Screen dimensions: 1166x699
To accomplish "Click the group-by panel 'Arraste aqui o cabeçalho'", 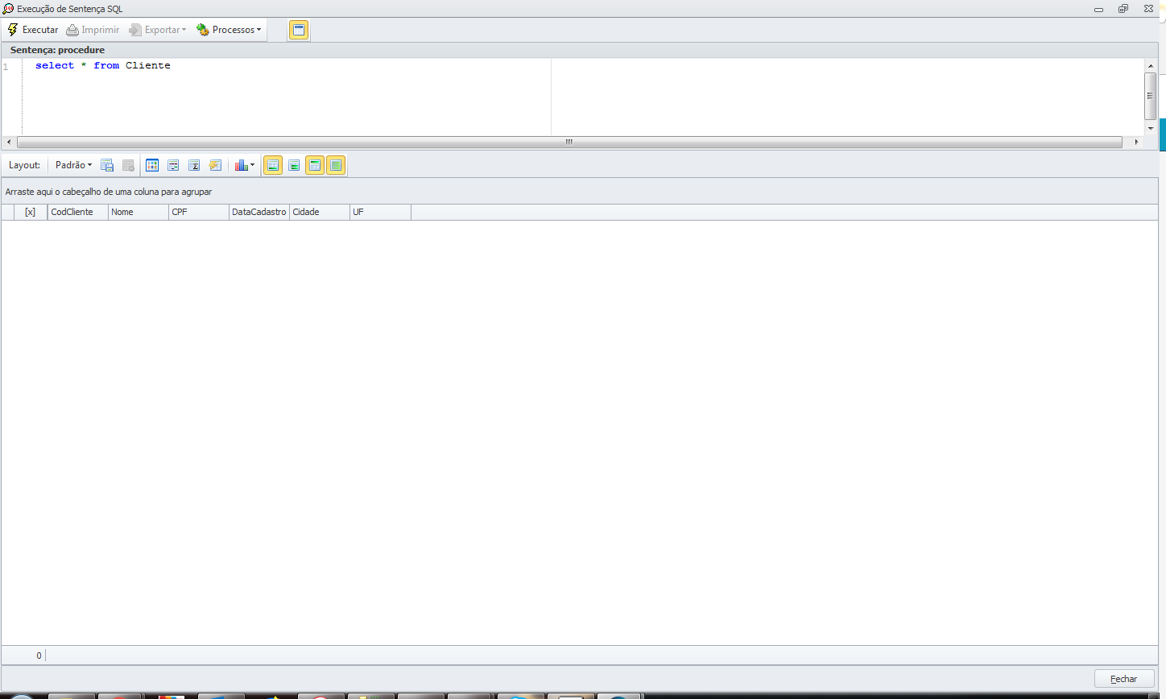I will pyautogui.click(x=109, y=192).
